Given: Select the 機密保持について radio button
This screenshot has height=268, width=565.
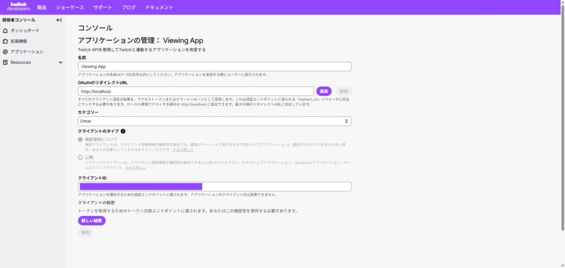Looking at the screenshot, I should (81, 140).
